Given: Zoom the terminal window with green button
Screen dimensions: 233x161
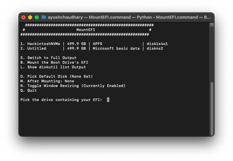Looking at the screenshot, I should (x=37, y=17).
